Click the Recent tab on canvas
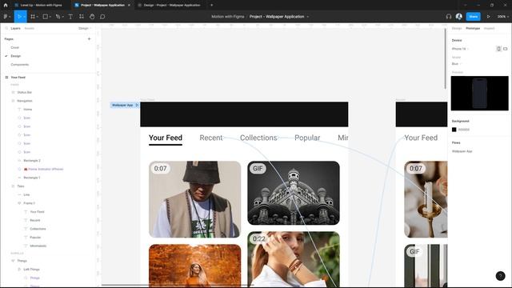 [x=211, y=138]
